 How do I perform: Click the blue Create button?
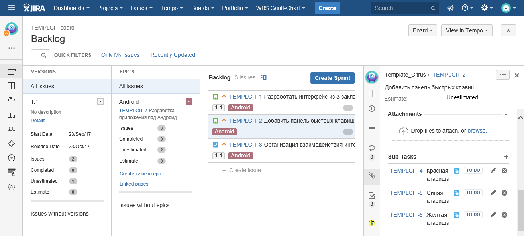327,8
